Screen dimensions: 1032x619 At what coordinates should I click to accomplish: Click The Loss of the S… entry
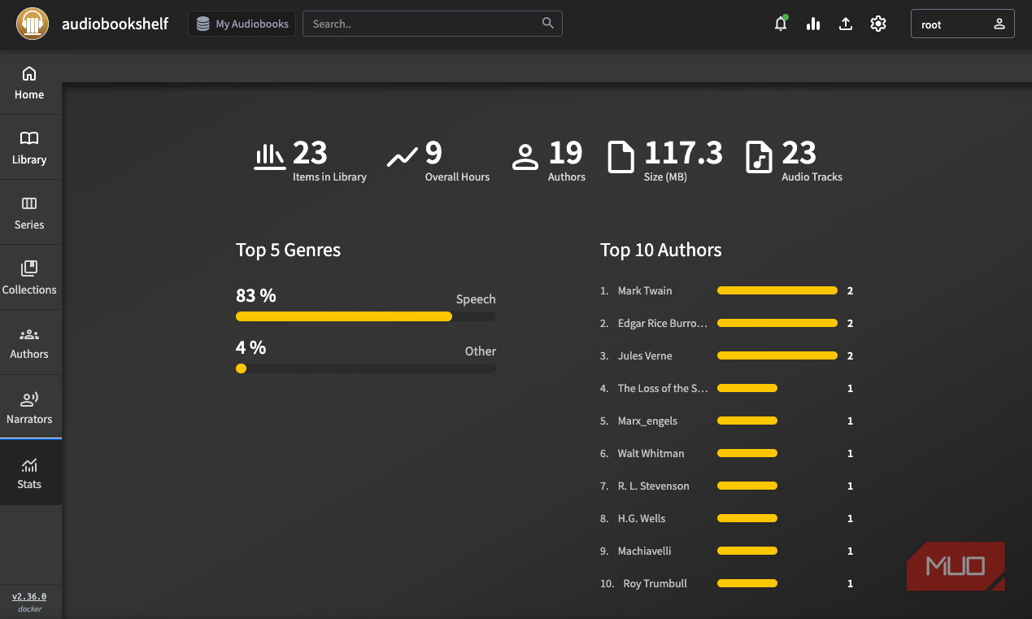pos(663,388)
